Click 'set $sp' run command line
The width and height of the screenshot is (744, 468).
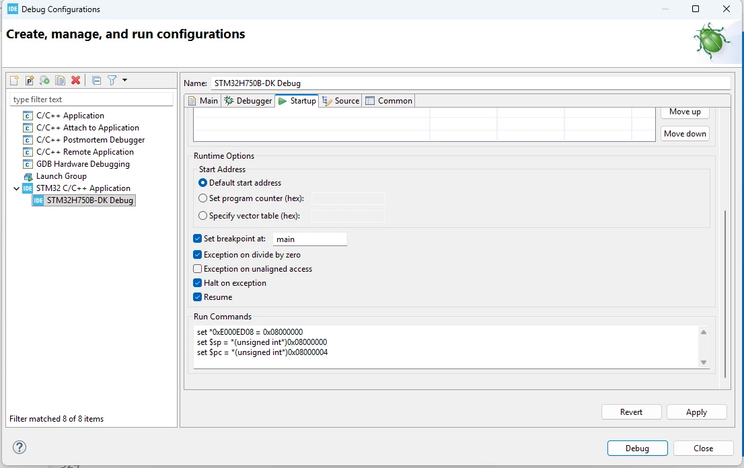coord(262,342)
